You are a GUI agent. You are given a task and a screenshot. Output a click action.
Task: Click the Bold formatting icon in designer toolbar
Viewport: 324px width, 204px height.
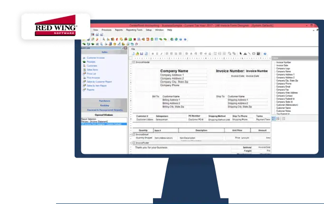152,54
